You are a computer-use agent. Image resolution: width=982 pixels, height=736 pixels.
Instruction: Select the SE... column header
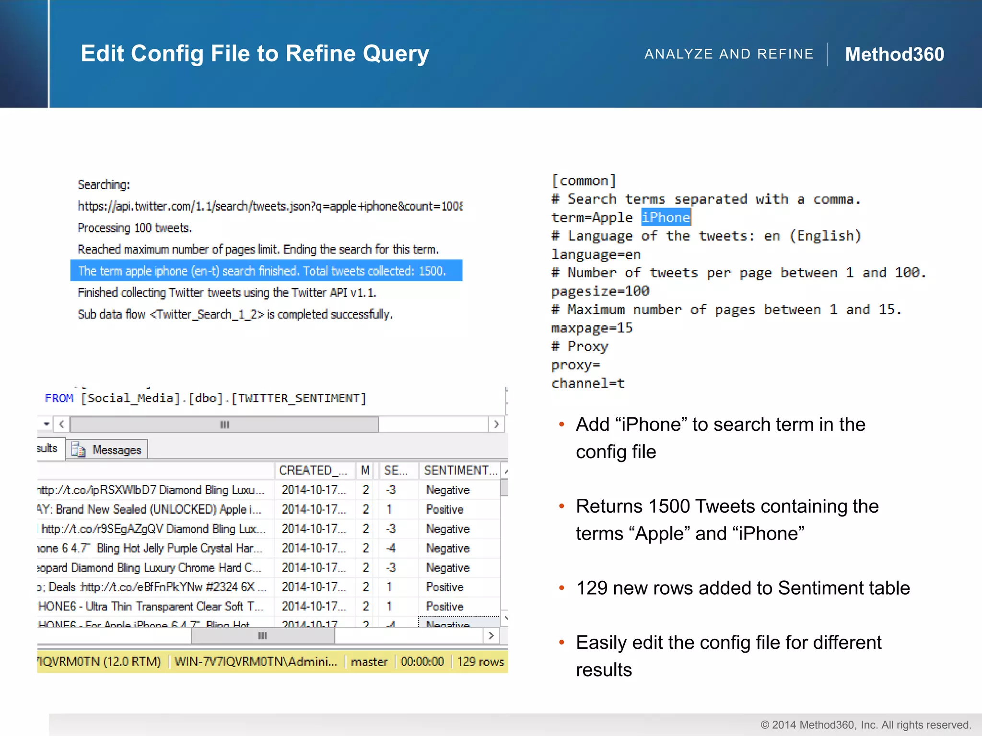[x=397, y=471]
